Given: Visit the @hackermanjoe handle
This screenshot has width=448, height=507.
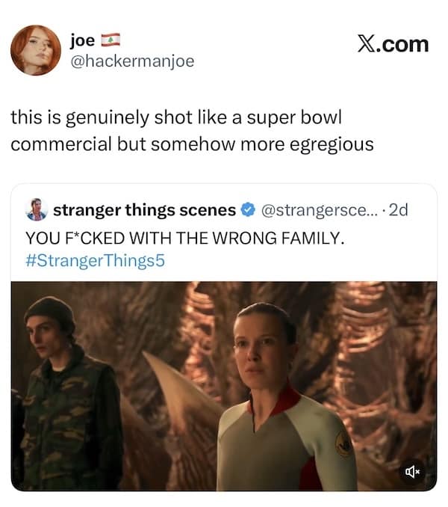Looking at the screenshot, I should pyautogui.click(x=132, y=61).
